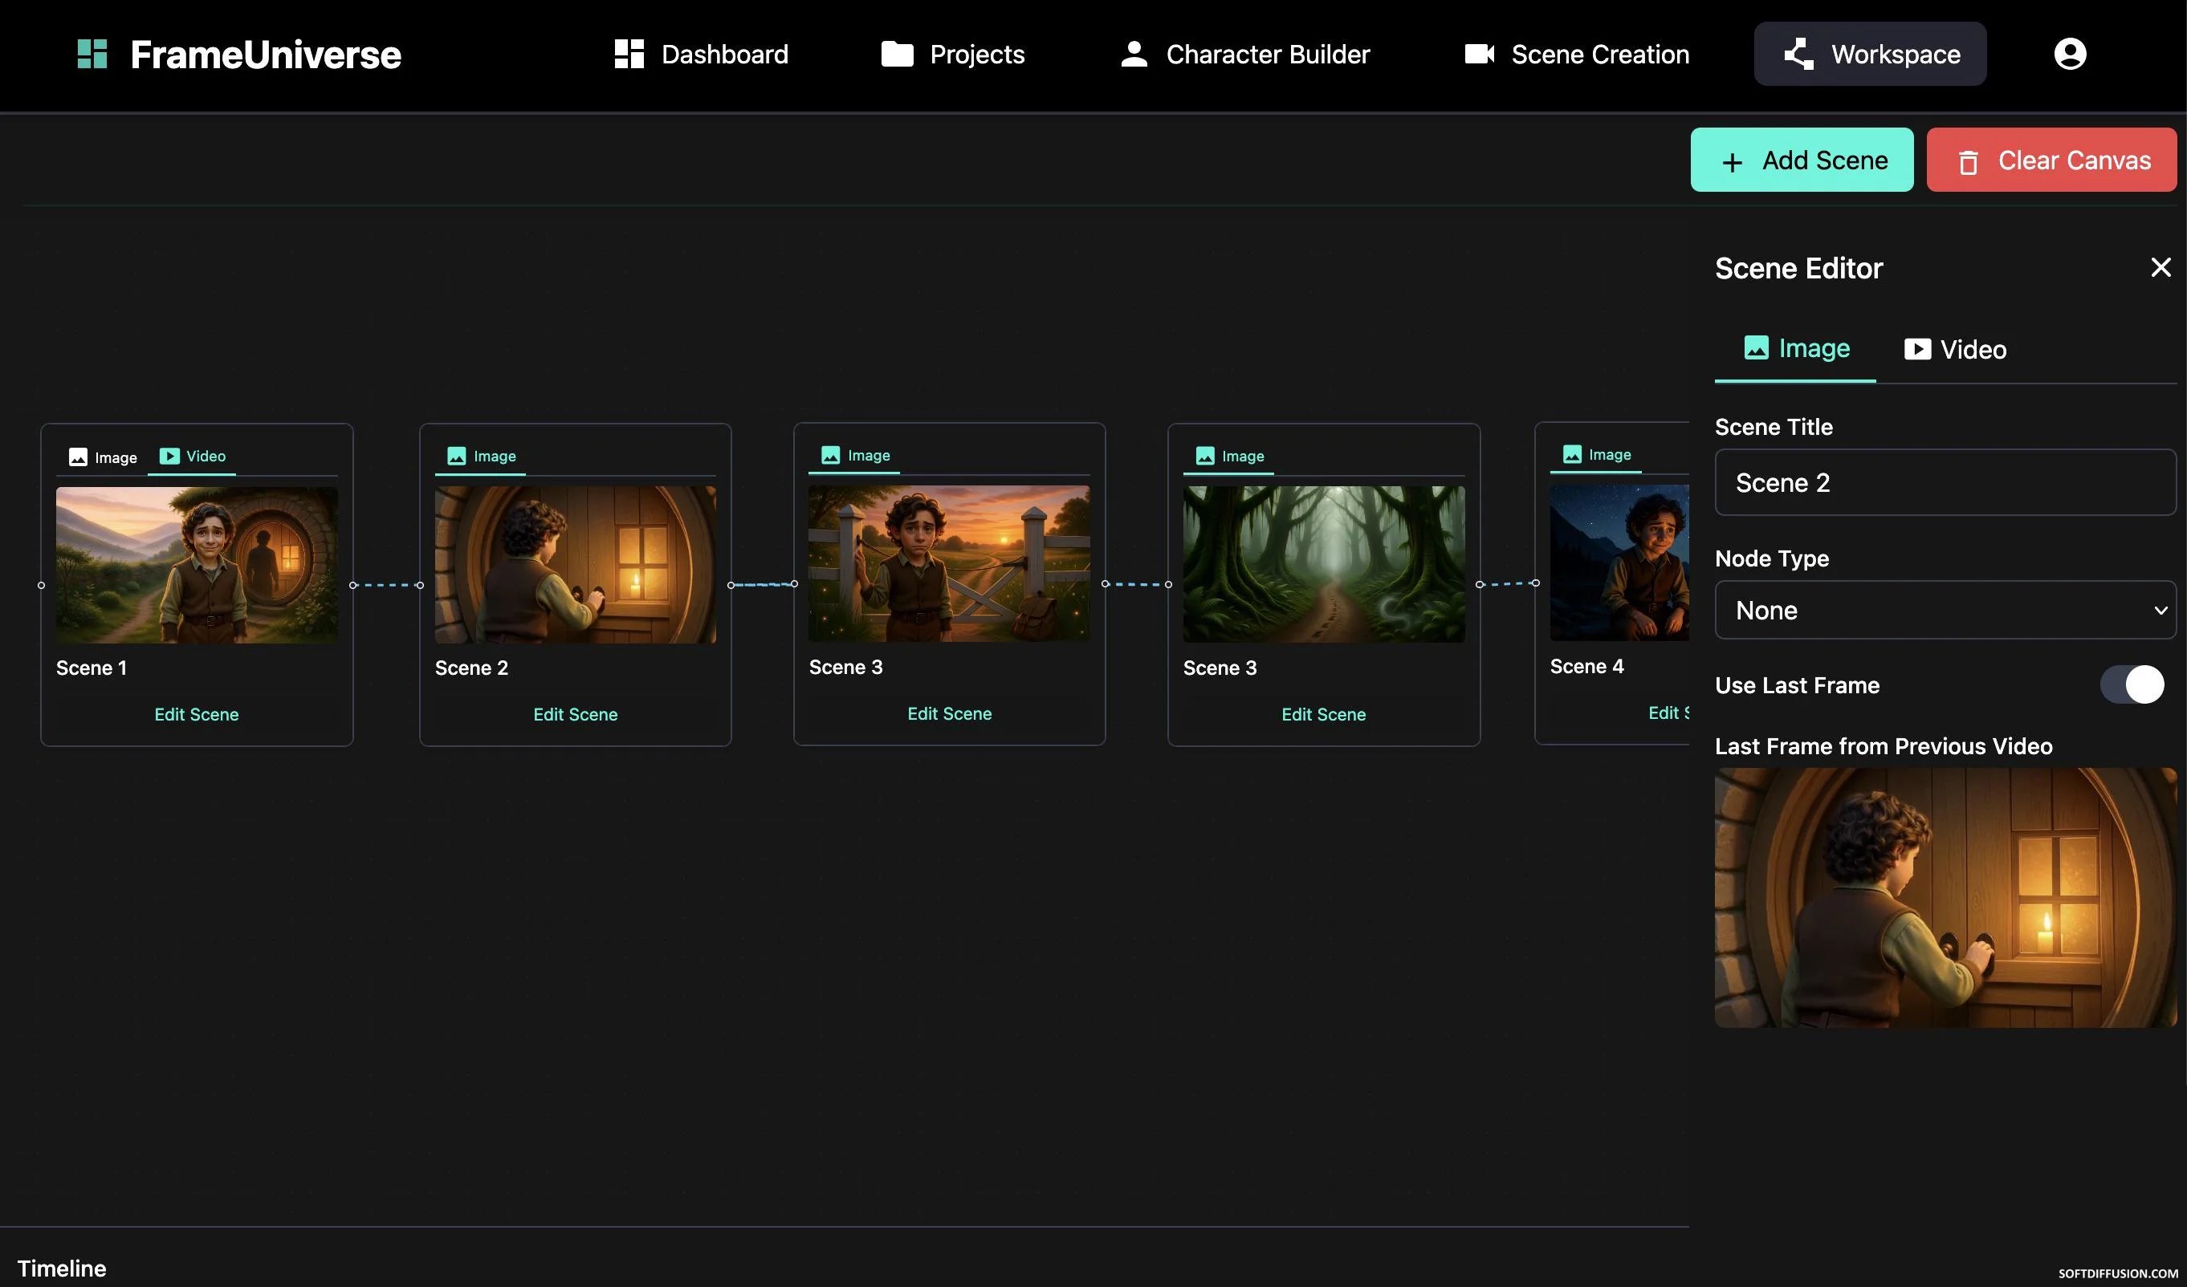Click the image icon in Scene Editor tab
Viewport: 2187px width, 1287px height.
click(1757, 347)
